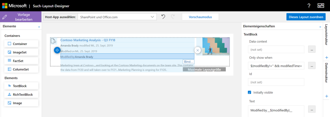Undo the last change
Viewport: 330px width, 117px height.
point(163,17)
